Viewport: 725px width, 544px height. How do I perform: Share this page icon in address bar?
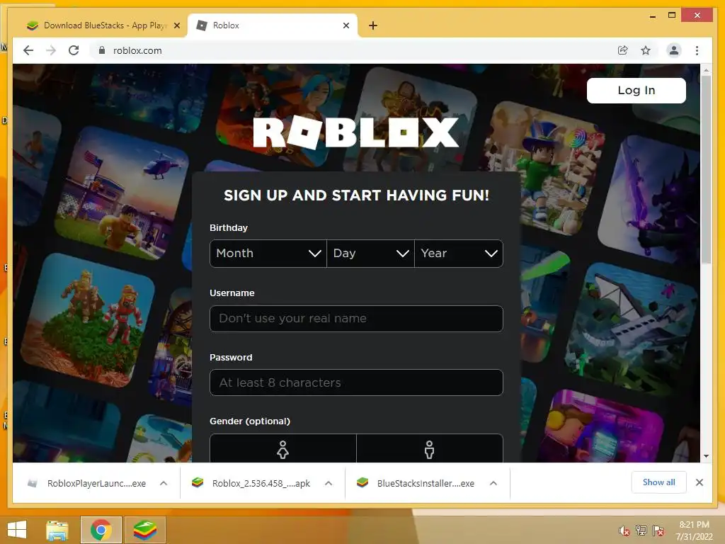coord(623,50)
